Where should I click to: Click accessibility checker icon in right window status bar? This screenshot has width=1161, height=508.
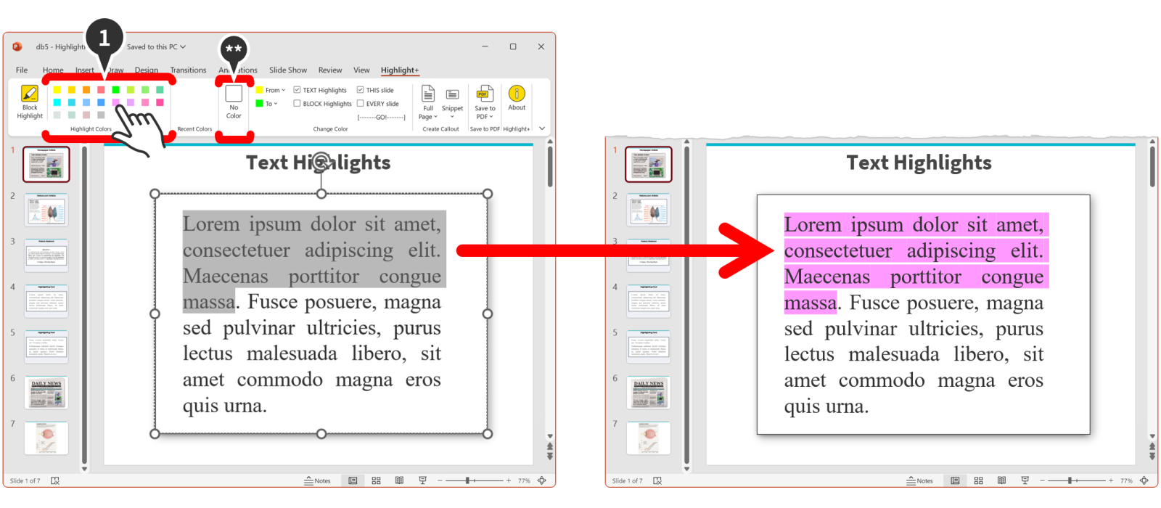coord(657,480)
